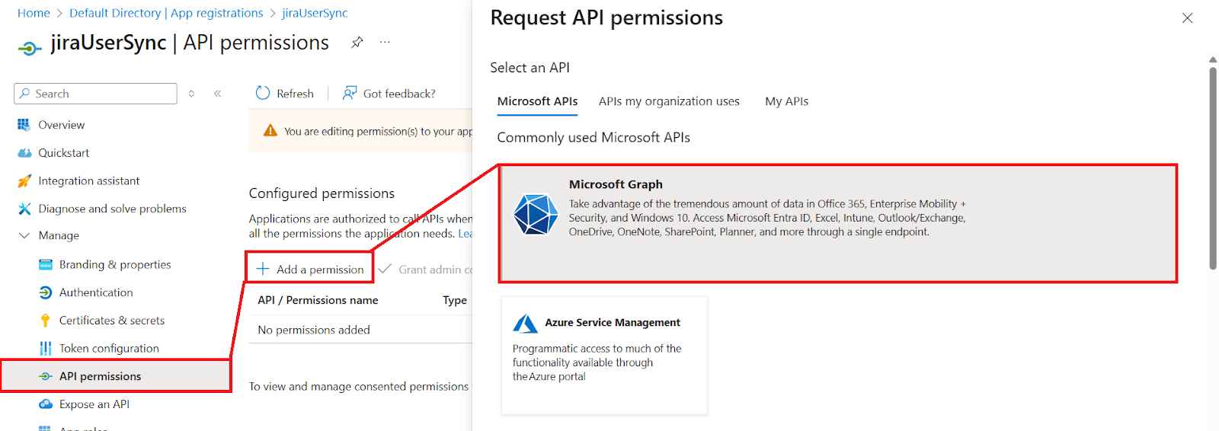
Task: Click the jiraUserSync app registration icon
Action: coord(29,49)
